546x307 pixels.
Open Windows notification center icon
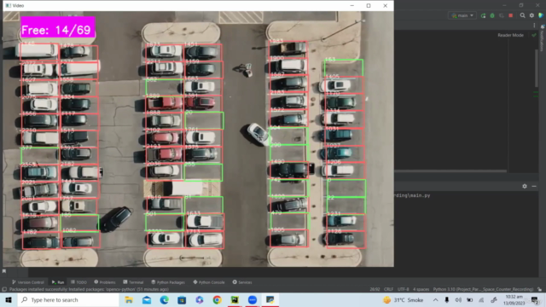point(535,299)
